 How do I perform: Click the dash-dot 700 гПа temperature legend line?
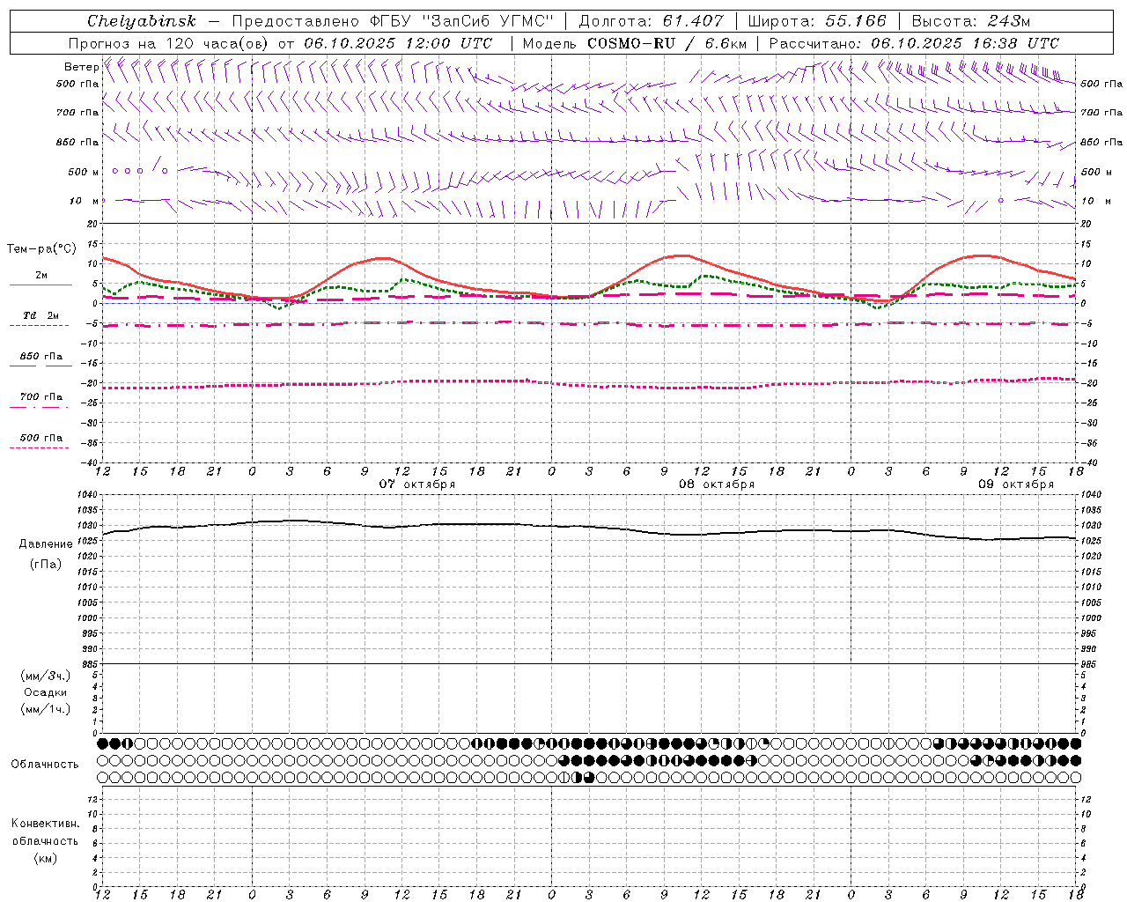tap(41, 407)
